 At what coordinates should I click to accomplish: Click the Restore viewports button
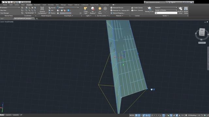tap(52, 13)
